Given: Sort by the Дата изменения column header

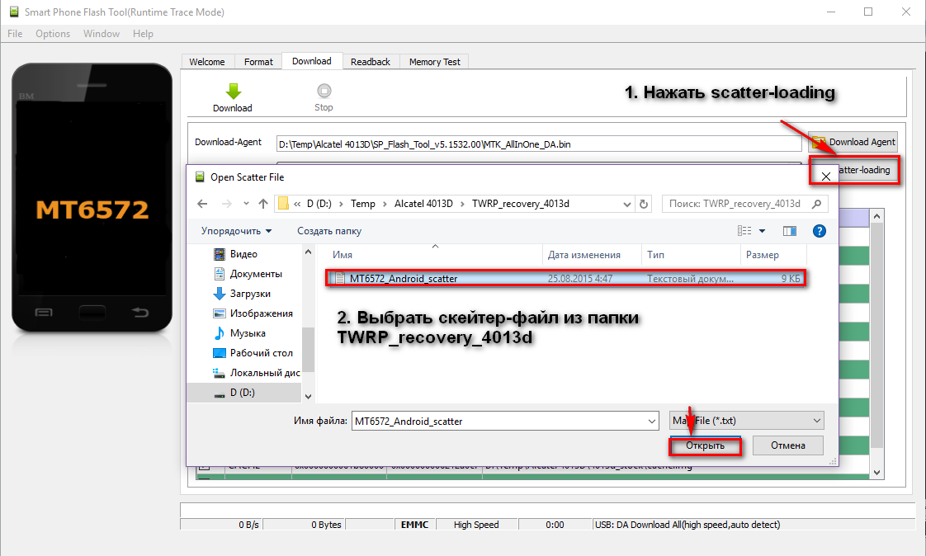Looking at the screenshot, I should 584,255.
